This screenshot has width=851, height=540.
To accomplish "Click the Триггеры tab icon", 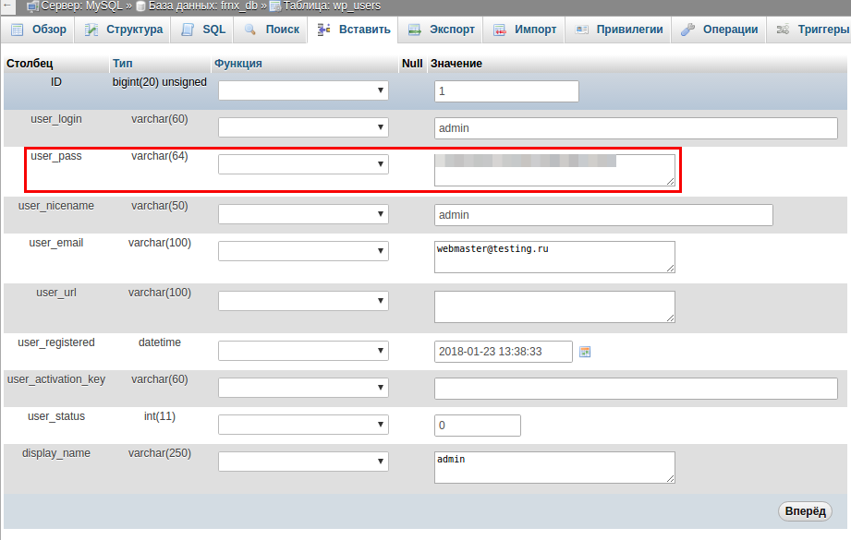I will [783, 30].
